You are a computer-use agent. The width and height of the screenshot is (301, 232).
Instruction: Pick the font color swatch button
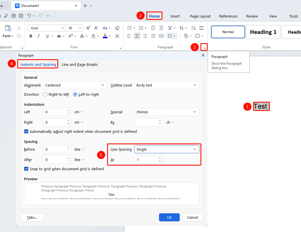pyautogui.click(x=105, y=36)
